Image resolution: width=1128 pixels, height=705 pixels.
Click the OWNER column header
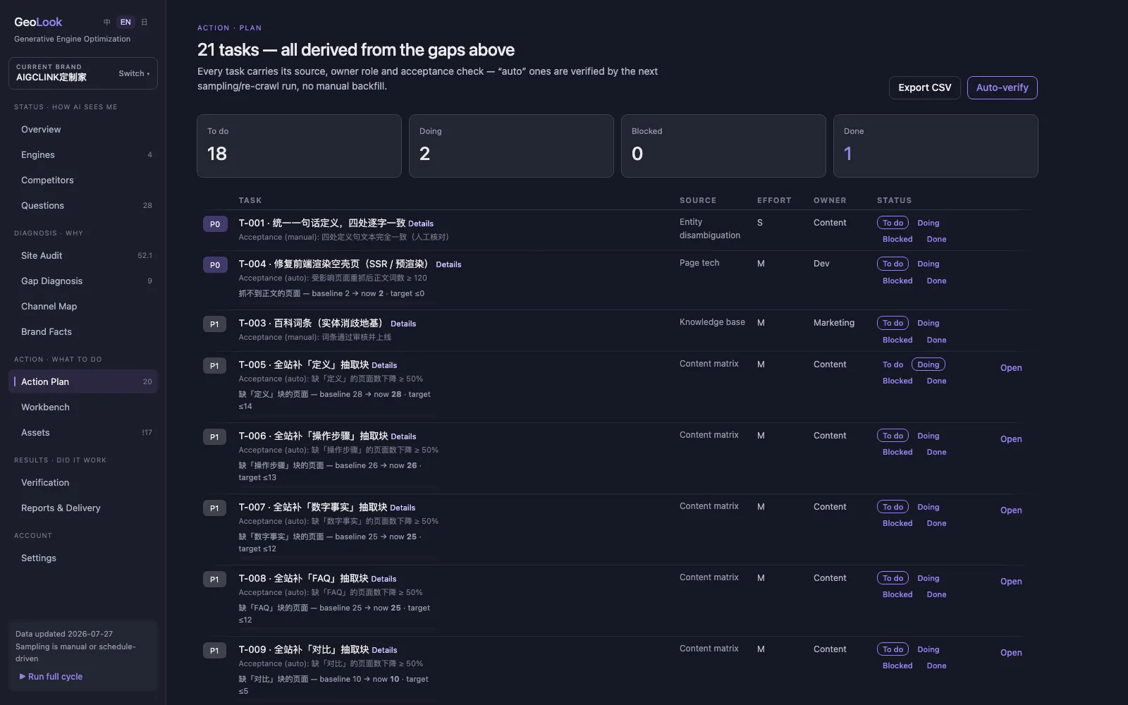point(830,200)
